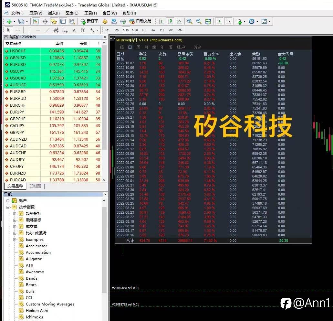The height and width of the screenshot is (321, 333).
Task: Open the 历史 history statistics tab
Action: coord(197,47)
